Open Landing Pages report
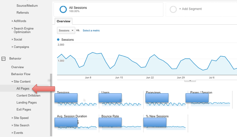 coord(27,102)
